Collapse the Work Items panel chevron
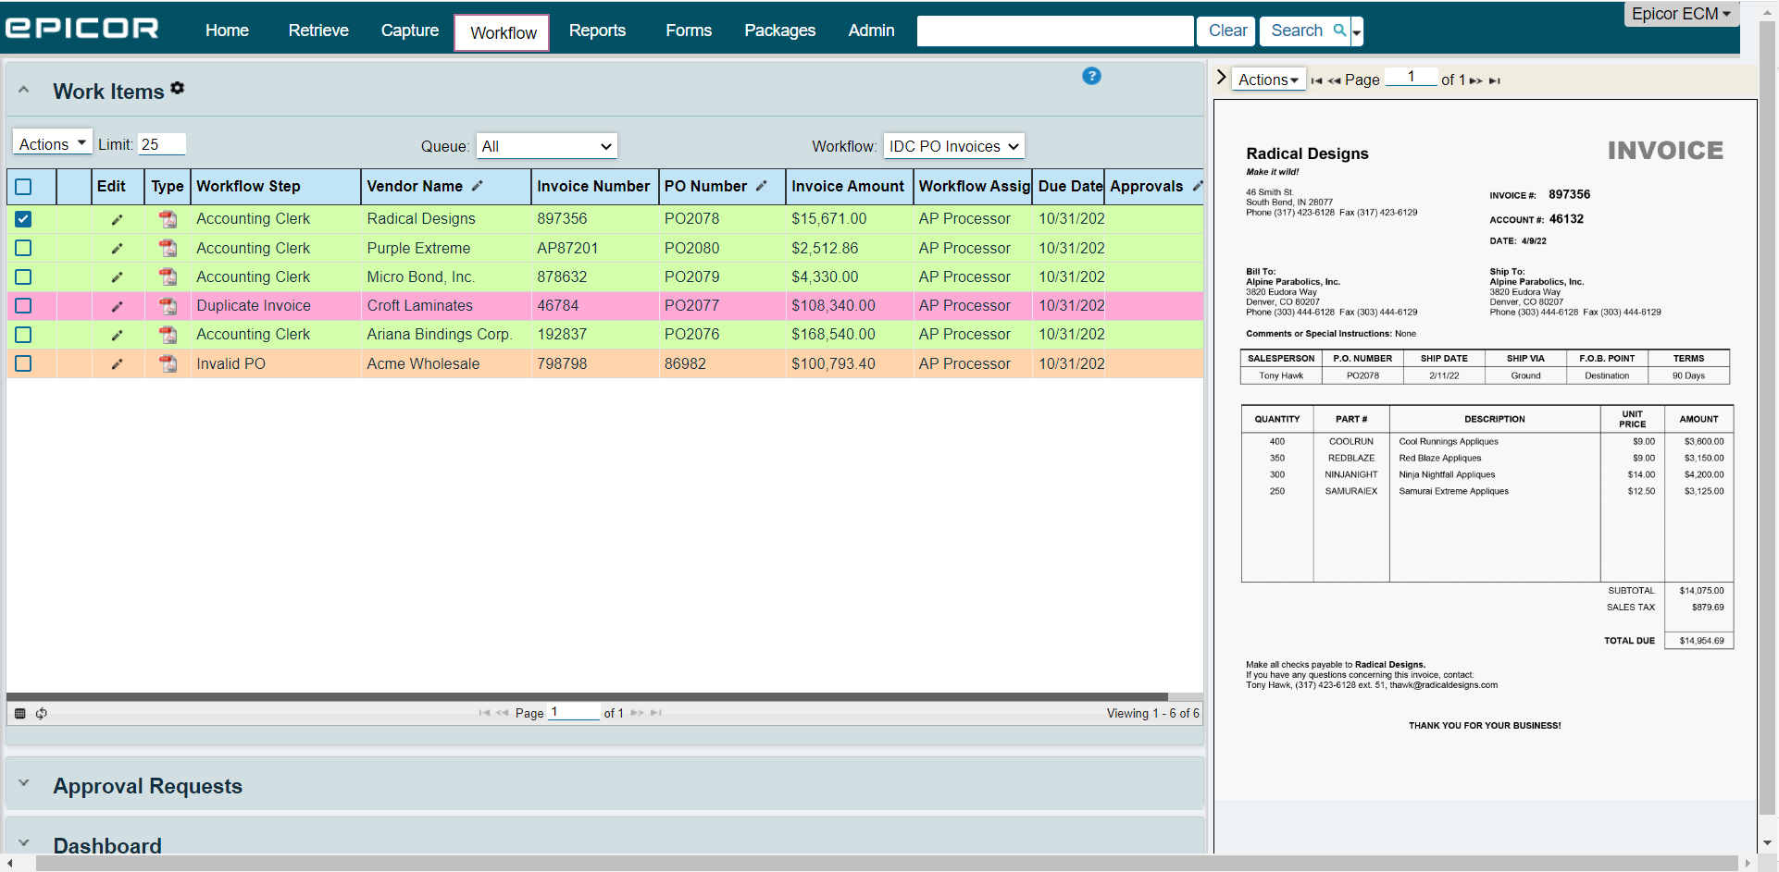The width and height of the screenshot is (1779, 872). click(22, 90)
